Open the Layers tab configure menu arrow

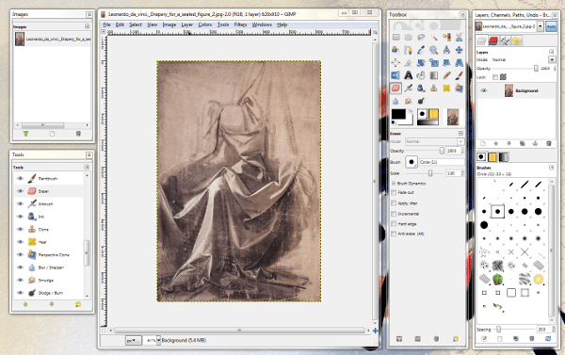click(x=551, y=52)
